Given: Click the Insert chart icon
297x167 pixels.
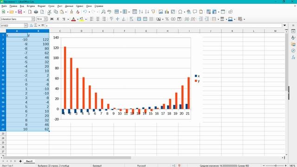Looking at the screenshot, I should coord(167,12).
